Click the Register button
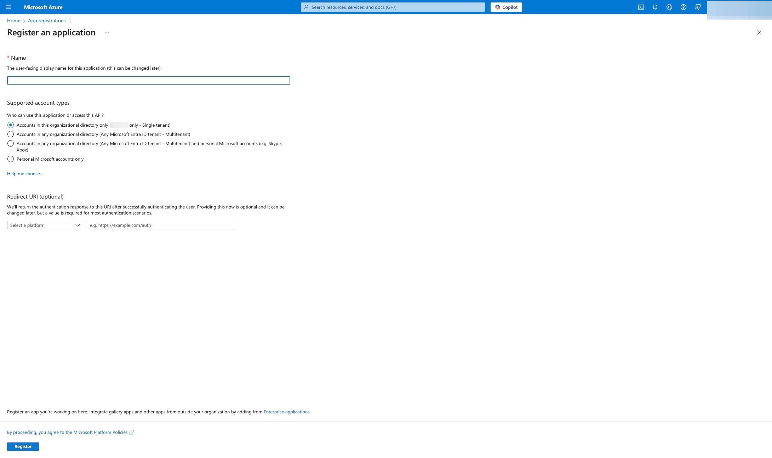Viewport: 772px width, 458px height. click(x=23, y=446)
